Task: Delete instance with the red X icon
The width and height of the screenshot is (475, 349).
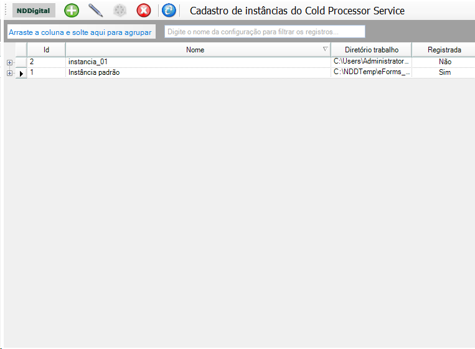Action: 144,11
